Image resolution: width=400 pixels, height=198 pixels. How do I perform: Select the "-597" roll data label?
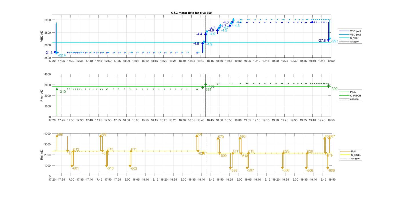[250, 170]
